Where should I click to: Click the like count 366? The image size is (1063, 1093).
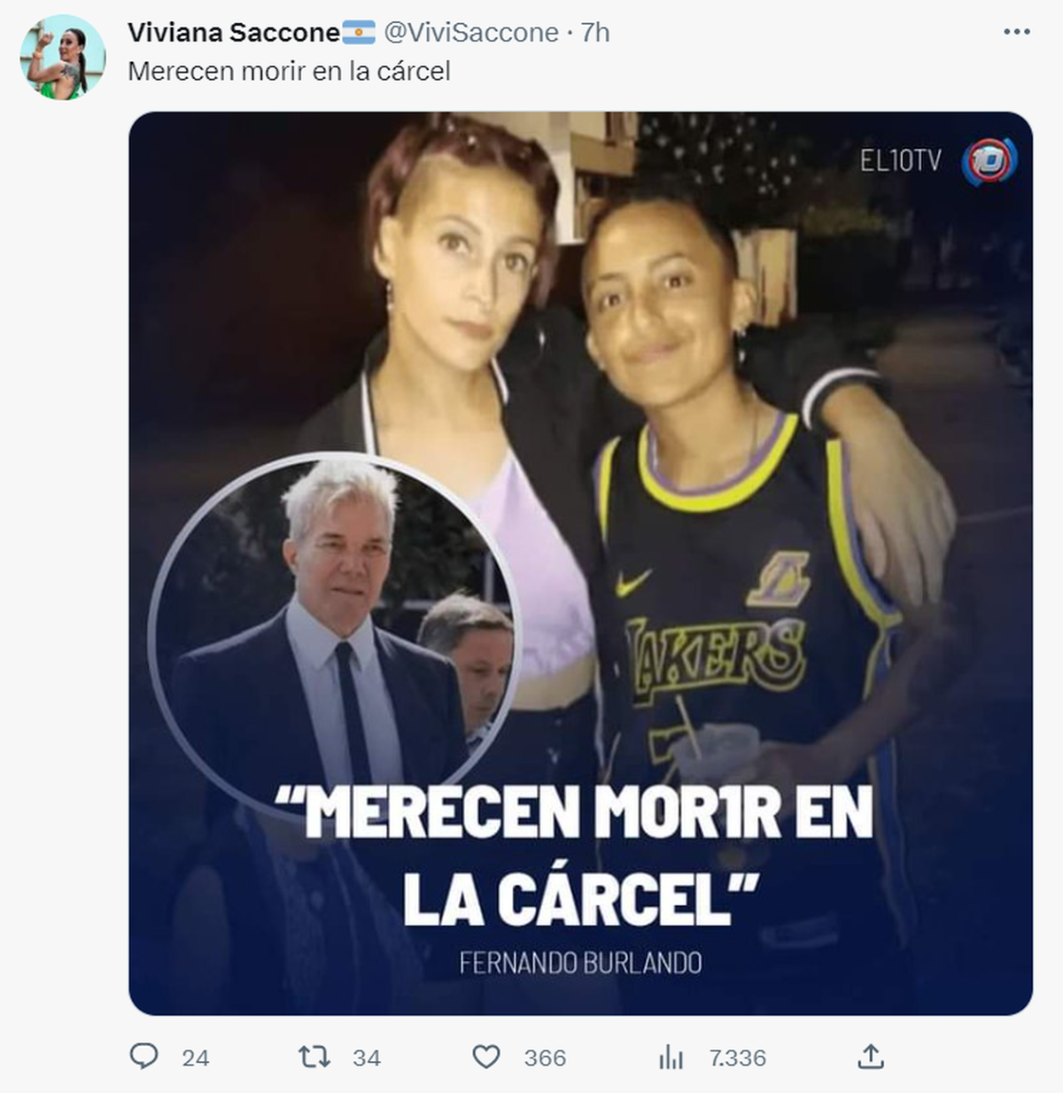click(x=545, y=1058)
